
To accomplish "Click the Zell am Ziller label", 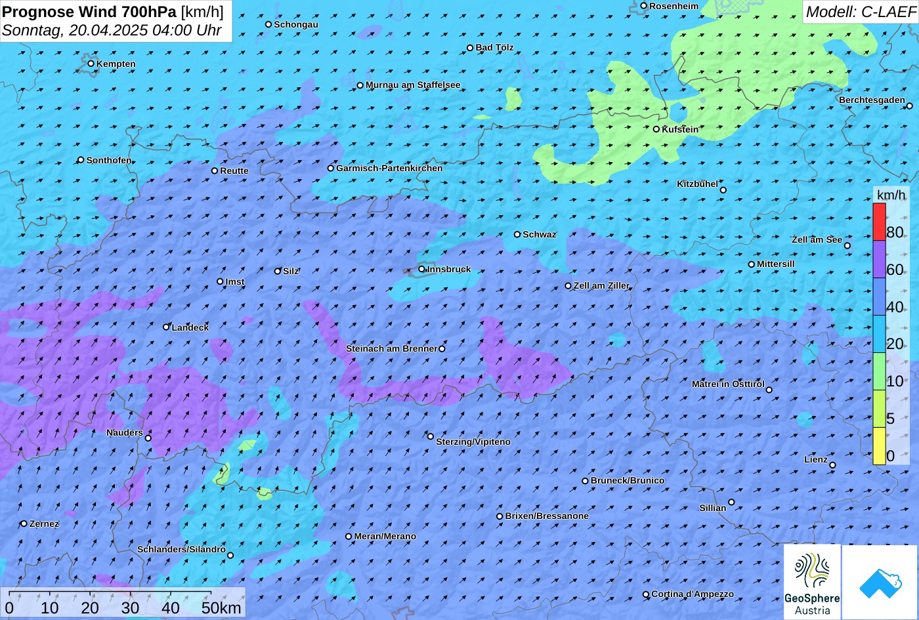I will 601,285.
